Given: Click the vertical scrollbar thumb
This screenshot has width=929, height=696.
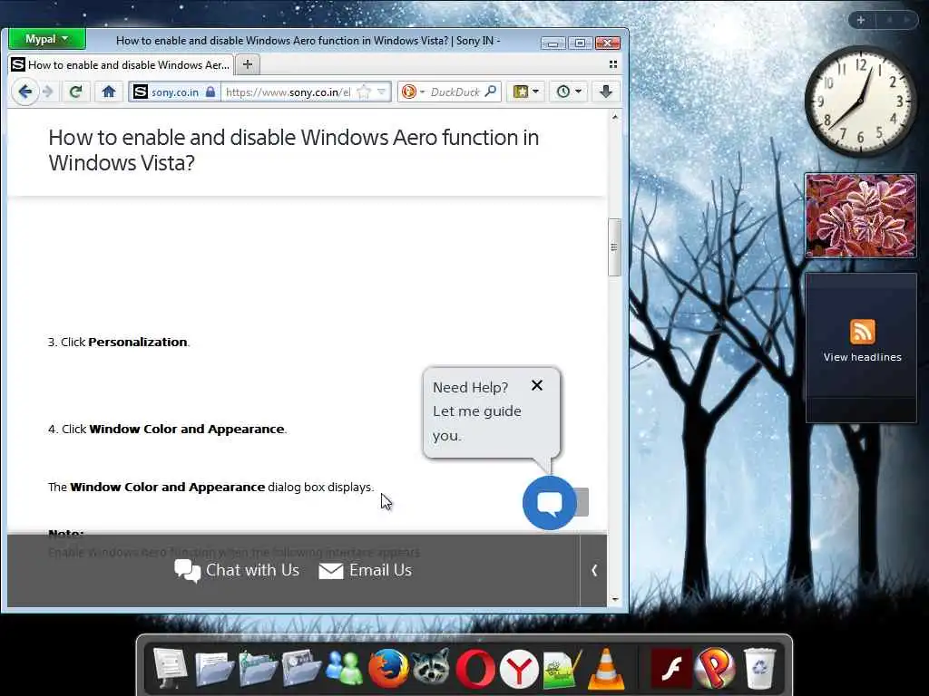Looking at the screenshot, I should pos(614,247).
